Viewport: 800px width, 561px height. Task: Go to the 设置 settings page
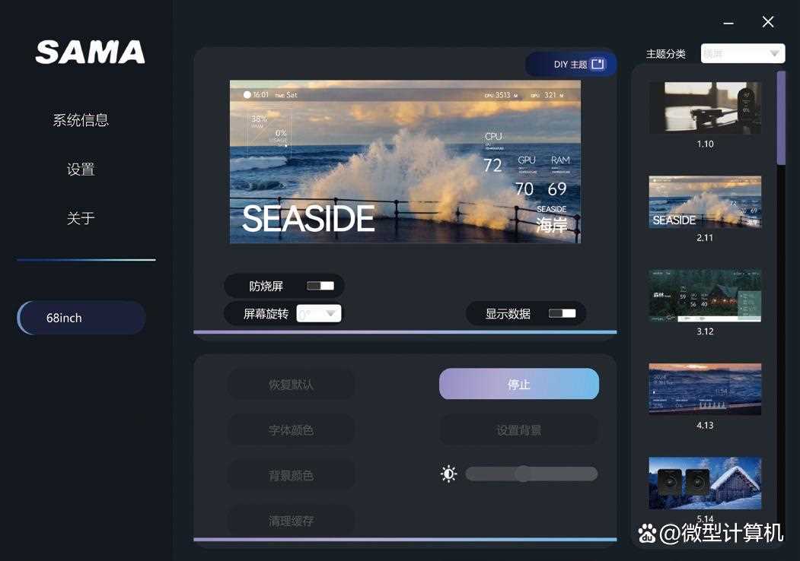pos(81,170)
